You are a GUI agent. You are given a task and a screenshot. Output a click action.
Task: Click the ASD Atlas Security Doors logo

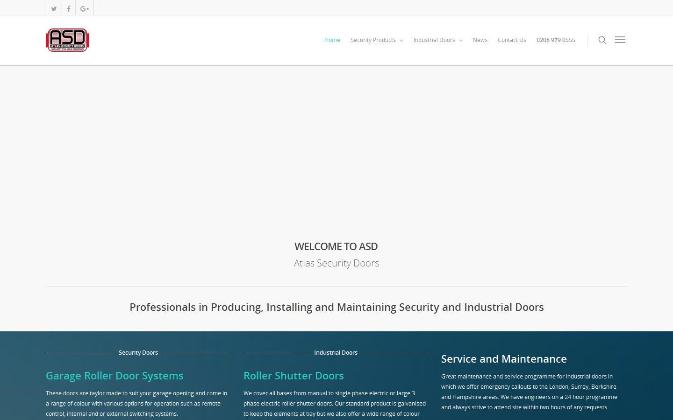[x=67, y=40]
